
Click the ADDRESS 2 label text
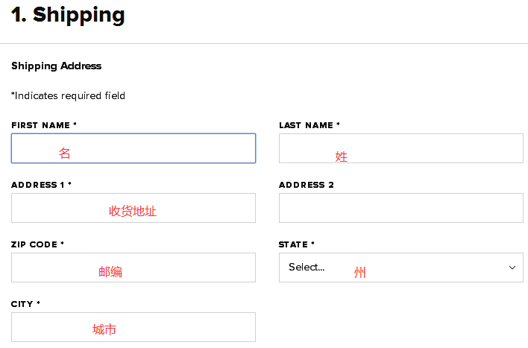[306, 185]
